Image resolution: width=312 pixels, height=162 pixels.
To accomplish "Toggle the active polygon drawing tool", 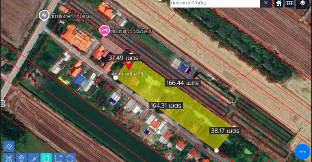I will 46,158.
